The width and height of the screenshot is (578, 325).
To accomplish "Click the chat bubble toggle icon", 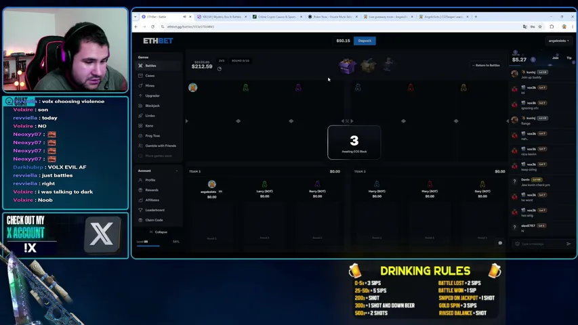I will click(500, 243).
